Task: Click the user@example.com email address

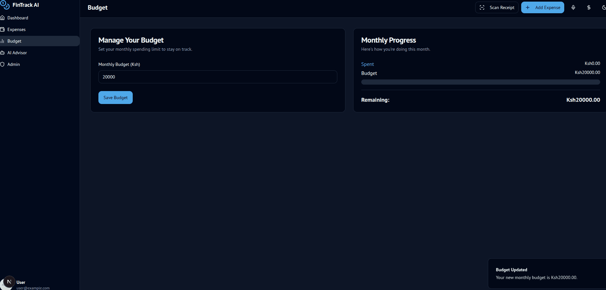Action: [33, 288]
